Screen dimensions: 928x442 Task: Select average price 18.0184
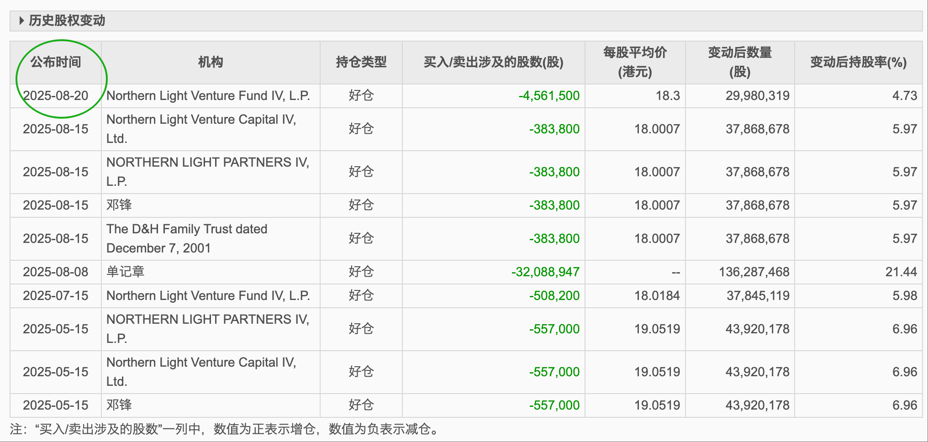[x=657, y=295]
